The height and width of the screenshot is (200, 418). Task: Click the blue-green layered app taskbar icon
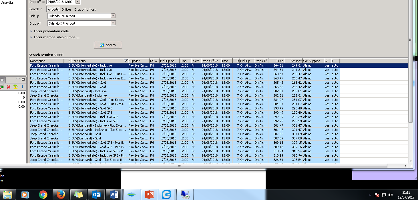[x=132, y=195]
